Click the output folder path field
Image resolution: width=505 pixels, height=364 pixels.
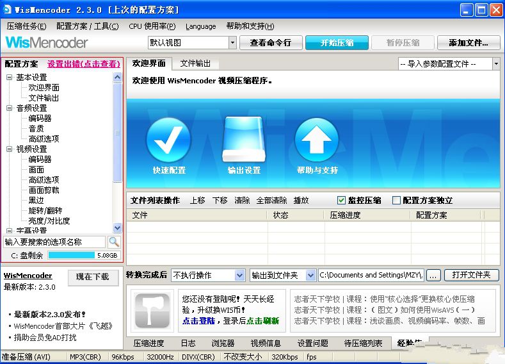[371, 276]
